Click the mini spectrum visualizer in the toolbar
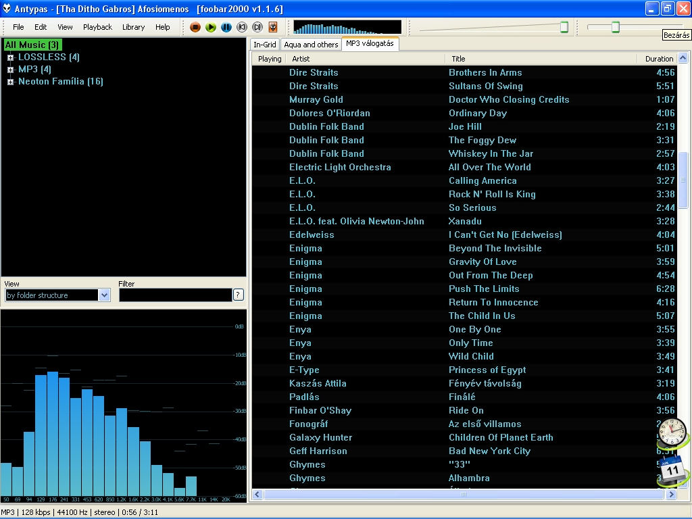 (x=347, y=27)
